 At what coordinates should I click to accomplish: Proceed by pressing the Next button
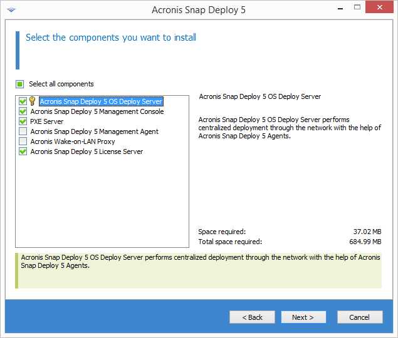tap(303, 317)
